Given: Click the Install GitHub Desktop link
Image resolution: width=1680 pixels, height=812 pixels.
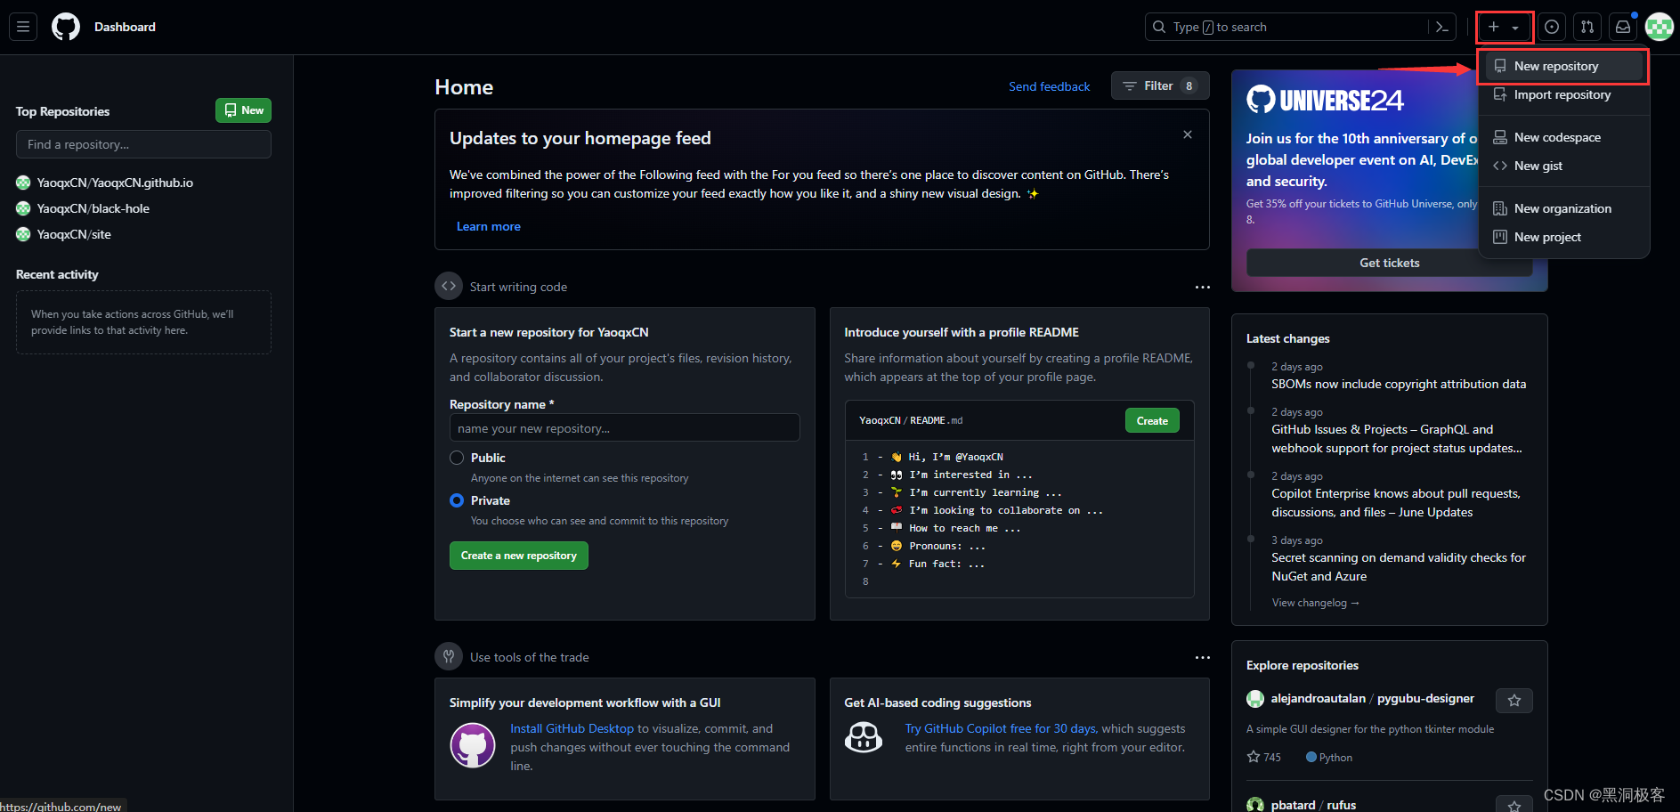Looking at the screenshot, I should click(572, 728).
